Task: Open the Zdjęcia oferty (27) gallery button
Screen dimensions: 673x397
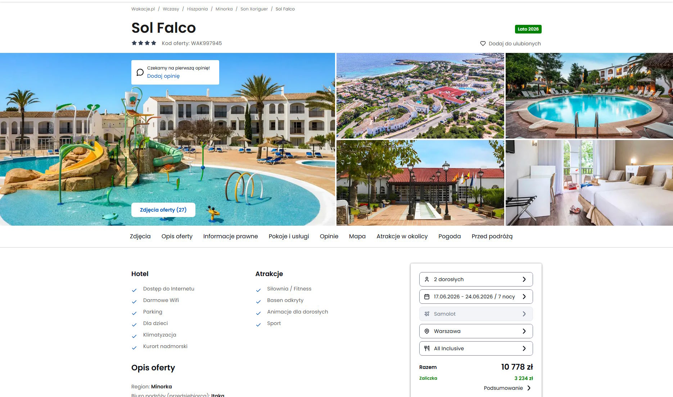Action: (x=163, y=210)
